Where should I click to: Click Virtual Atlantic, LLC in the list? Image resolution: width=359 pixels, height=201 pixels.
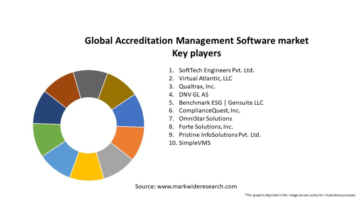coord(205,78)
